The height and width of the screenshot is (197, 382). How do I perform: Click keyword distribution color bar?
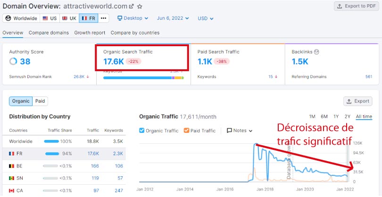pyautogui.click(x=143, y=78)
